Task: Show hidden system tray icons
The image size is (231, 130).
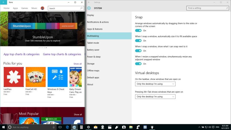Action: click(199, 127)
